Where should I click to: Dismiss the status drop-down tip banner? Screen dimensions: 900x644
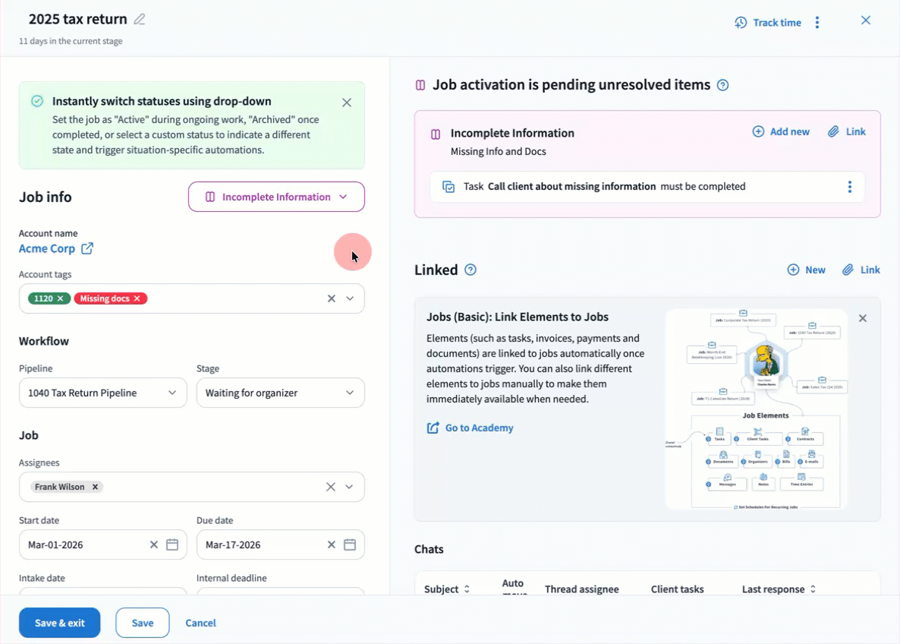[347, 103]
